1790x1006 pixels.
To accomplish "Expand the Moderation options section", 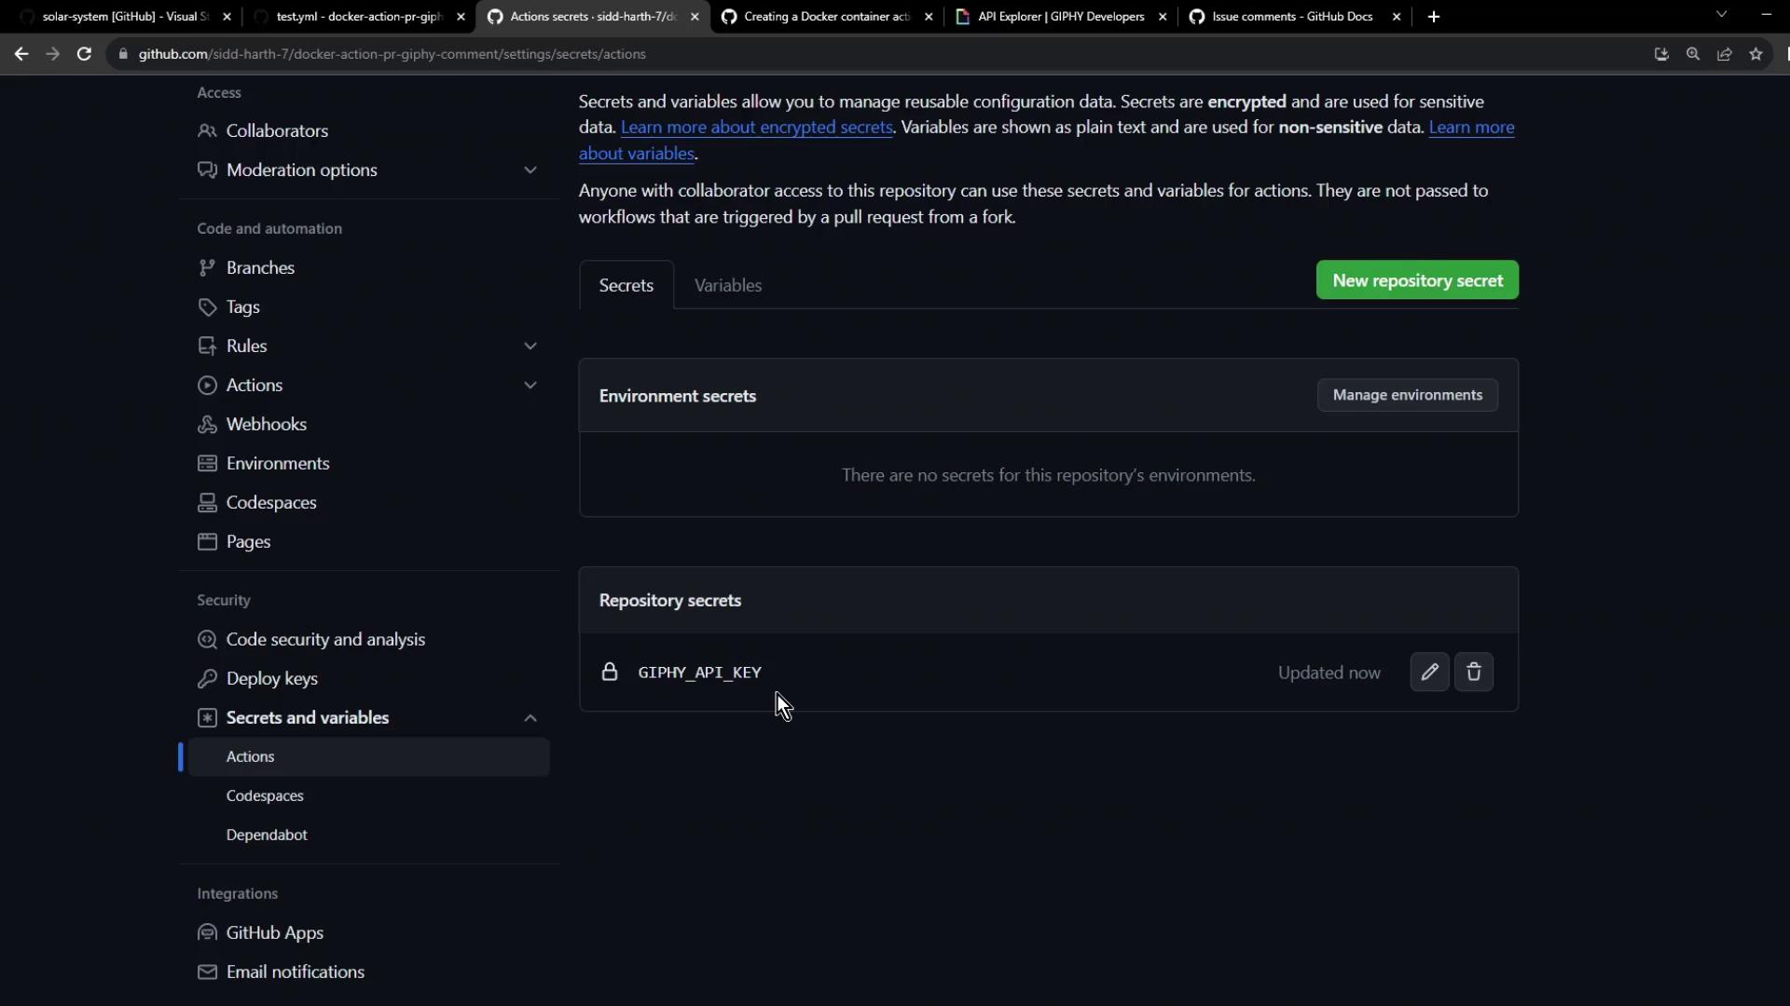I will click(530, 170).
